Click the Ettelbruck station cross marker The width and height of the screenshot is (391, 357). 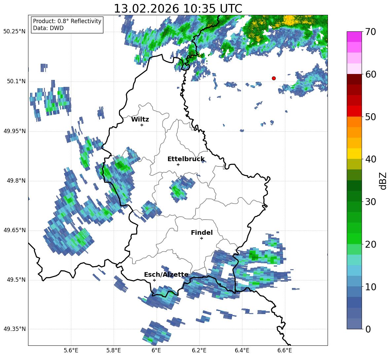click(x=178, y=164)
